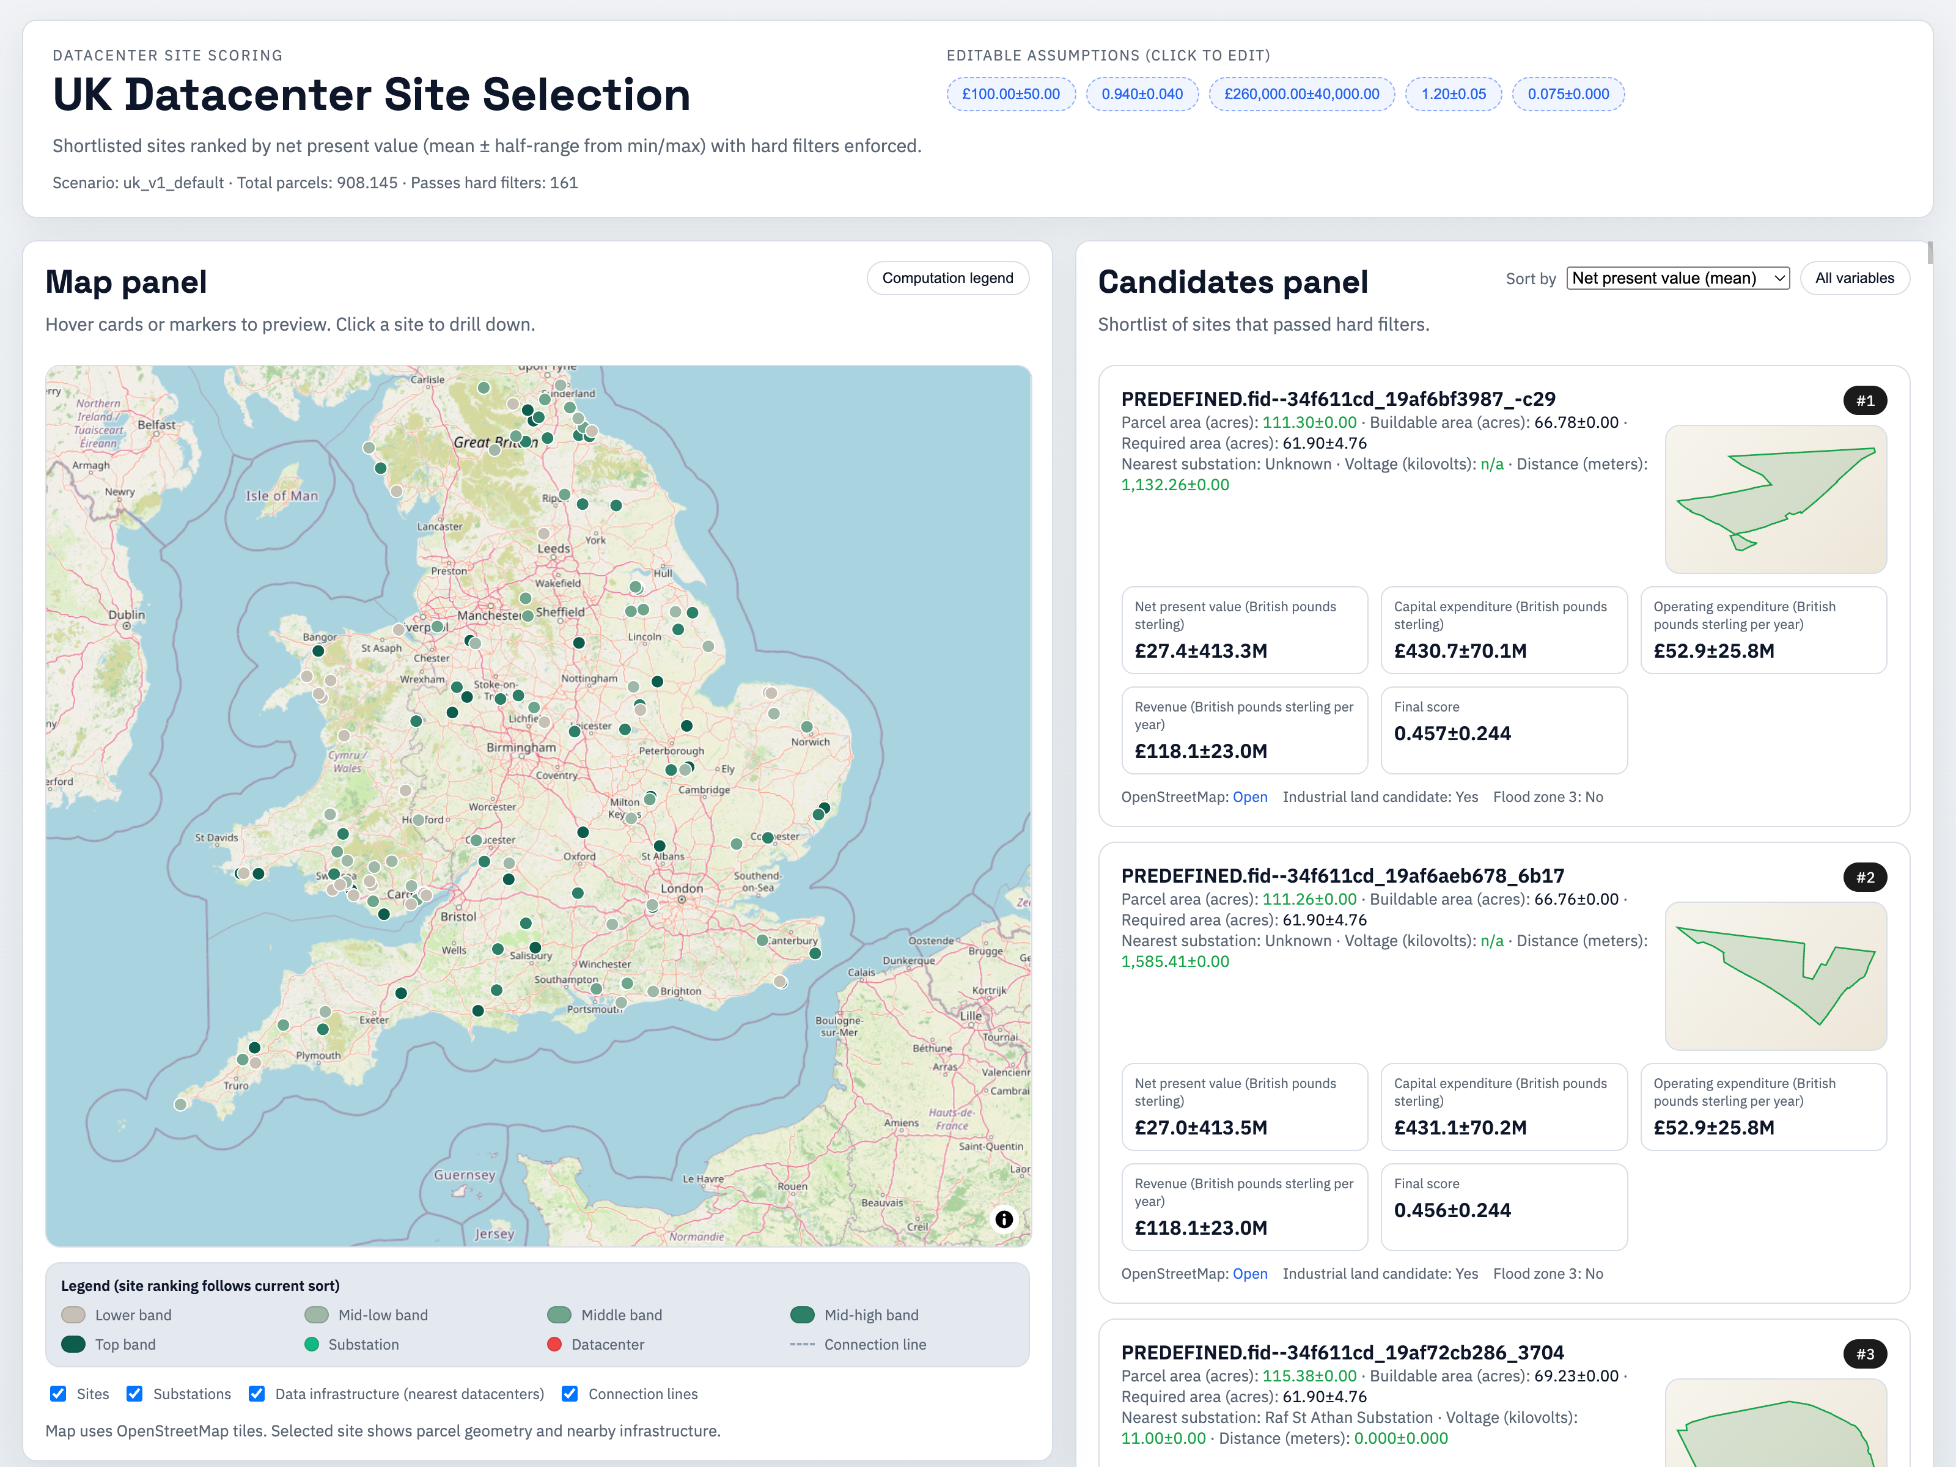Click parcel thumbnail of site #1
Viewport: 1956px width, 1467px height.
click(1776, 499)
